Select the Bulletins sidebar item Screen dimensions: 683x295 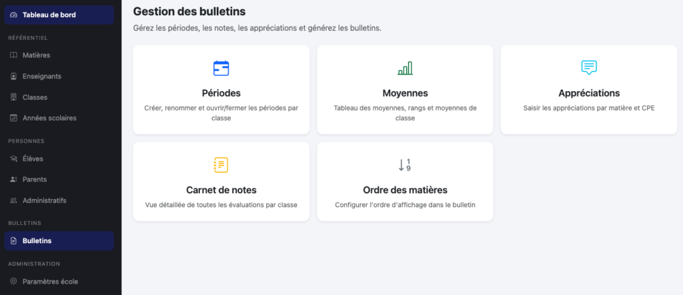point(37,241)
